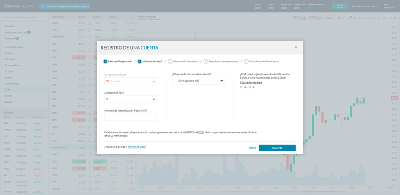Select GreyMarkets category in sidebar
400x195 pixels.
(12, 83)
